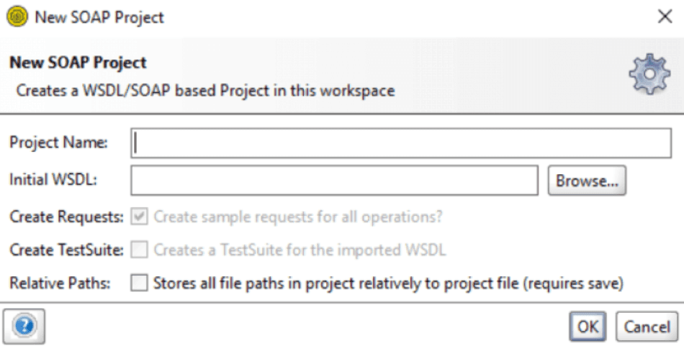Hit the Cancel button
The width and height of the screenshot is (684, 346).
[647, 327]
